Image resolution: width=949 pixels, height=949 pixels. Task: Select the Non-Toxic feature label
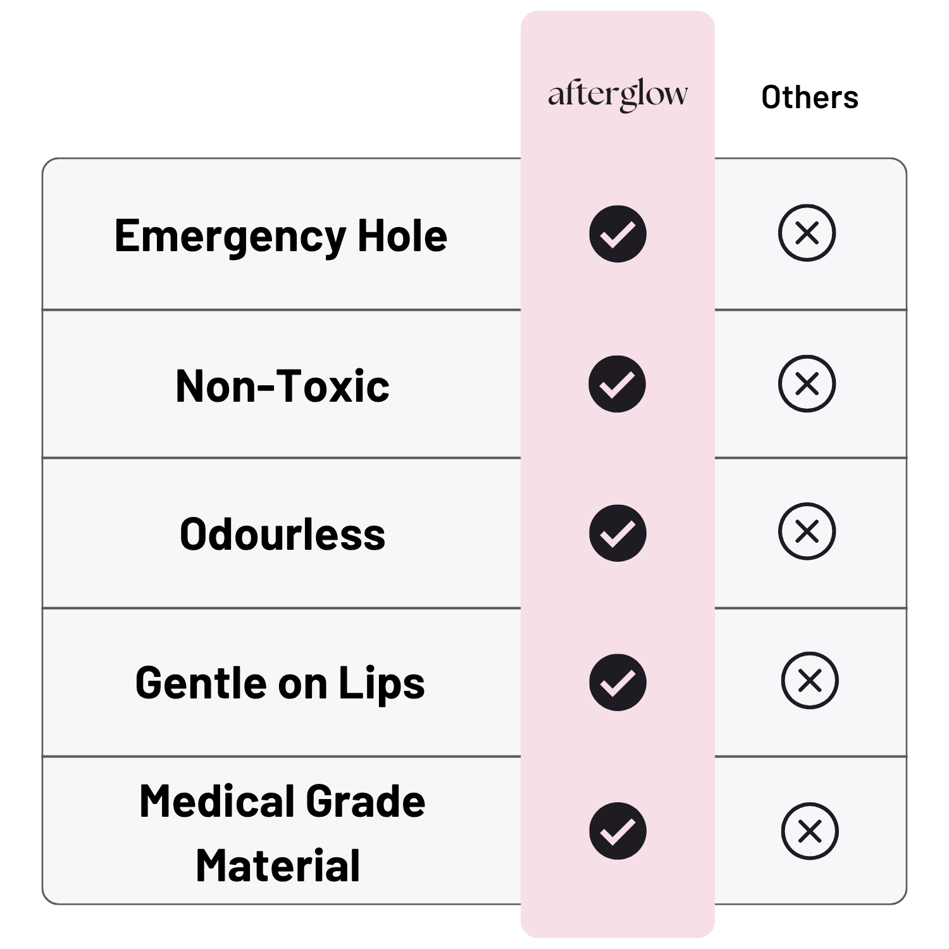point(282,386)
